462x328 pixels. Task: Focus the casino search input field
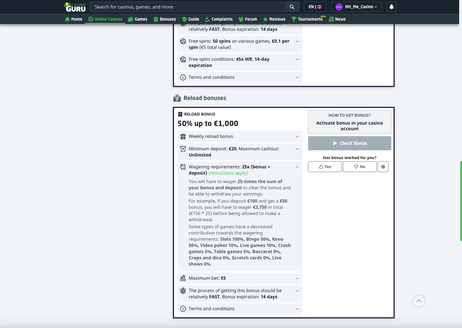[x=188, y=7]
